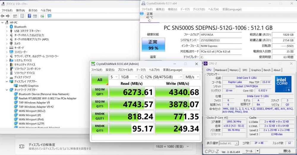Switch to the Graphics tab in CPU-Z
Viewport: 297px width, 155px height.
(256, 70)
